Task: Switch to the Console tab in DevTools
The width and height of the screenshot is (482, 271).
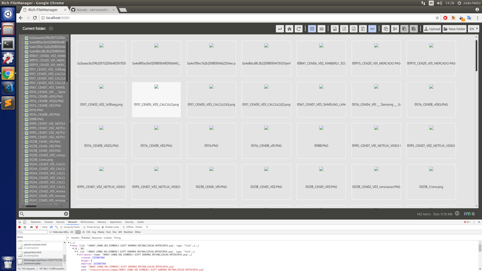Action: click(48, 222)
